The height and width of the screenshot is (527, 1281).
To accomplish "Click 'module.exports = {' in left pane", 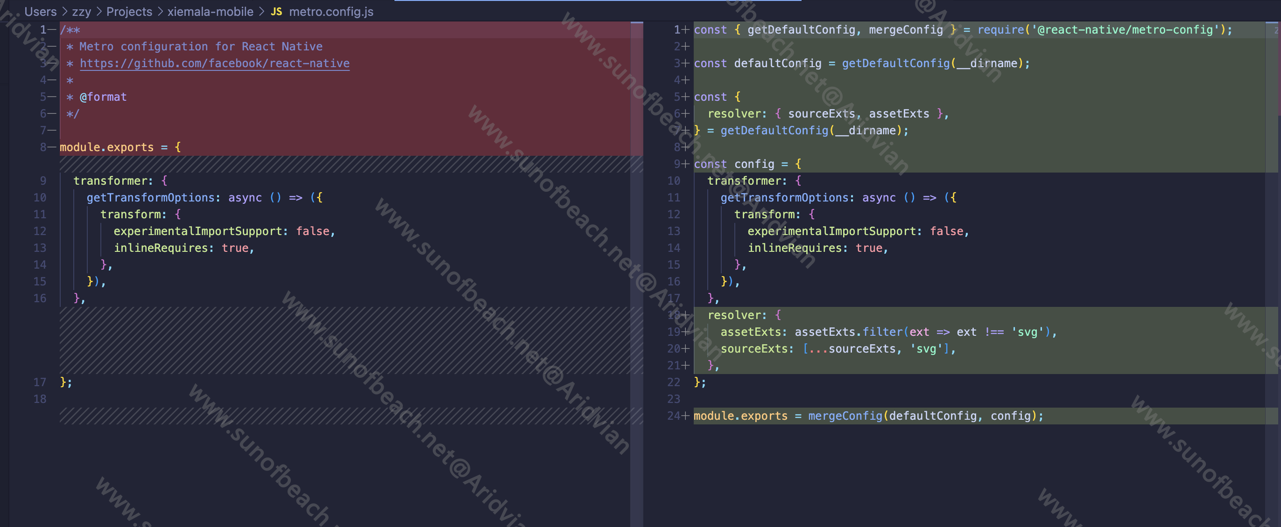I will coord(120,147).
